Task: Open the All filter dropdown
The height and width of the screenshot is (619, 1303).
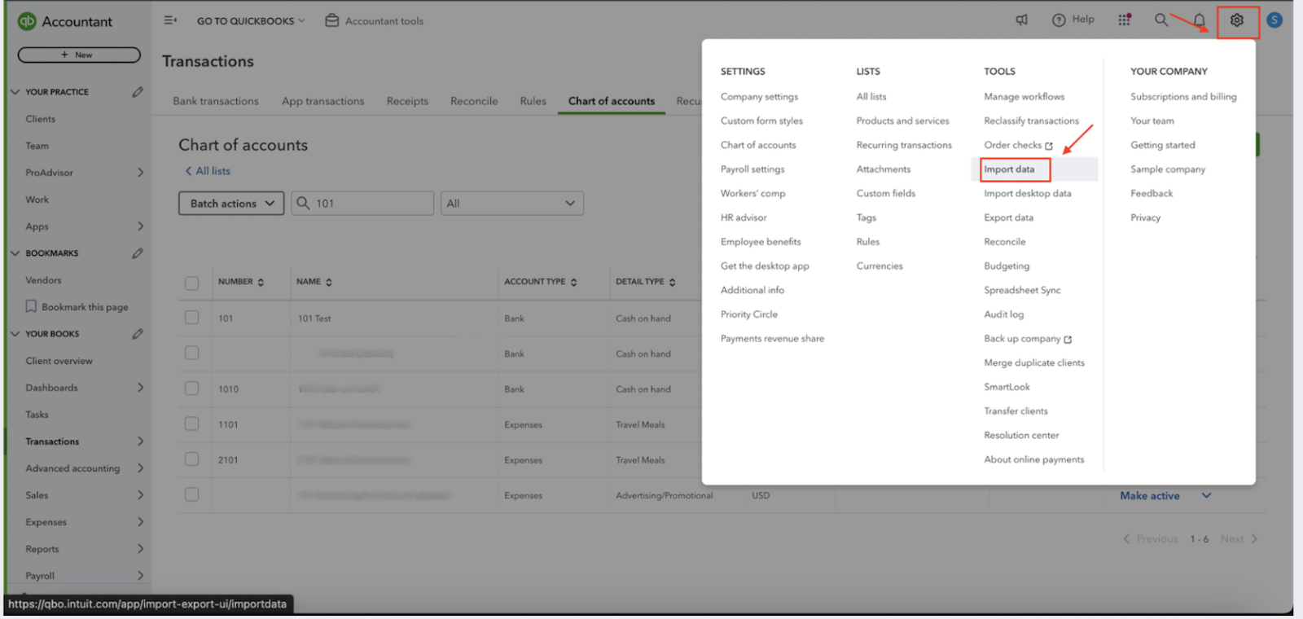Action: [x=511, y=203]
